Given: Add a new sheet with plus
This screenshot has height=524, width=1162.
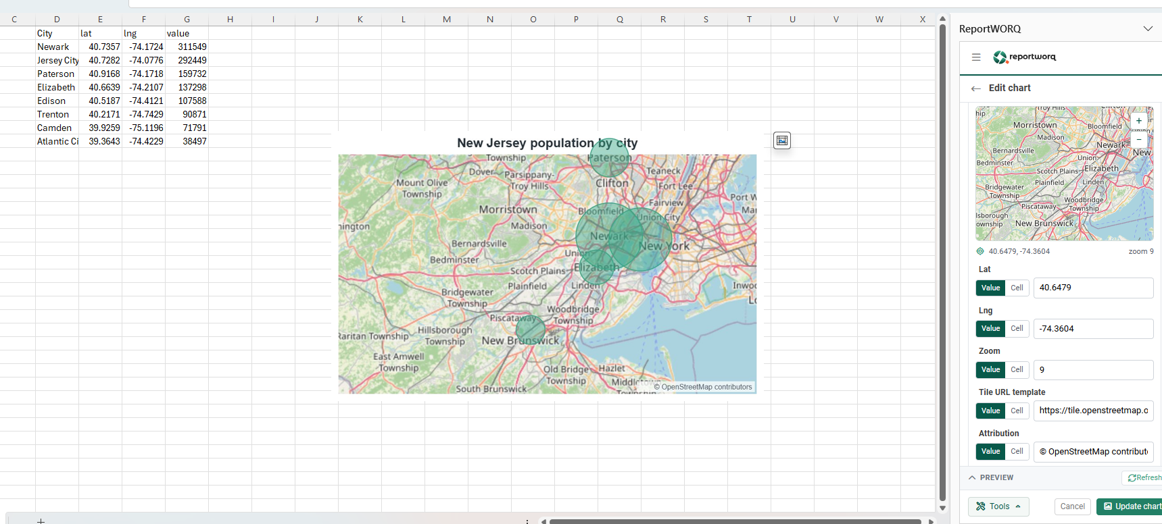Looking at the screenshot, I should coord(41,521).
